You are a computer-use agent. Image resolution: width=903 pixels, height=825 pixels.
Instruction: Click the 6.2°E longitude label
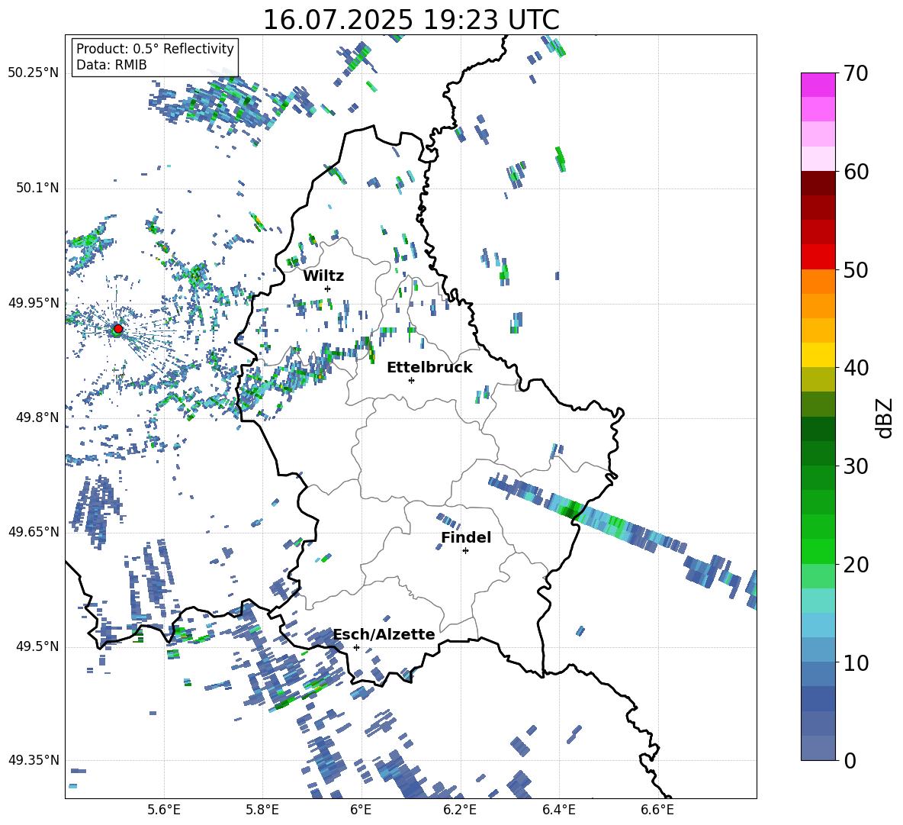click(x=460, y=810)
